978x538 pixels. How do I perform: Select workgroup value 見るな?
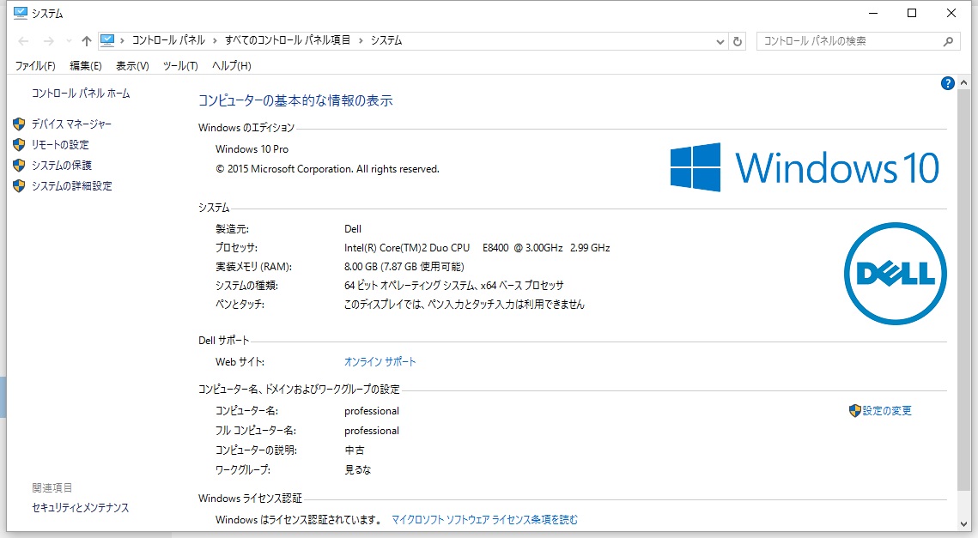click(x=357, y=469)
